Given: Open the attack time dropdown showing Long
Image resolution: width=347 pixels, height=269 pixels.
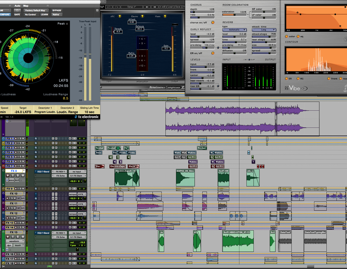Looking at the screenshot, I should point(264,30).
